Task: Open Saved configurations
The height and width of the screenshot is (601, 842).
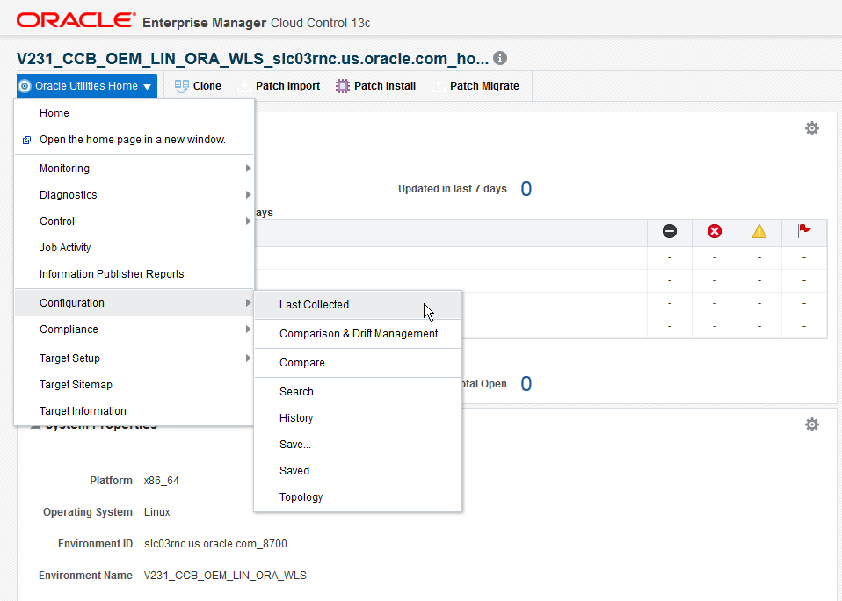Action: coord(358,471)
